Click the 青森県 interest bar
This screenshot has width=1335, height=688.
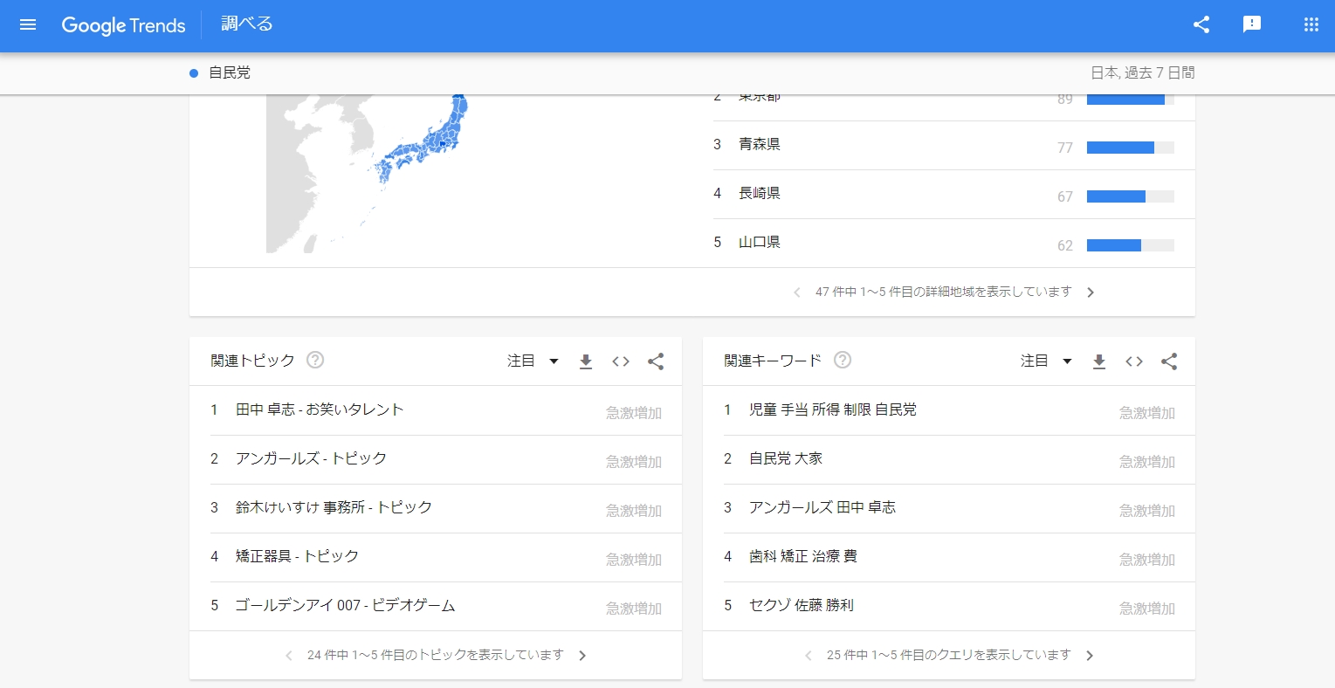click(x=1131, y=148)
